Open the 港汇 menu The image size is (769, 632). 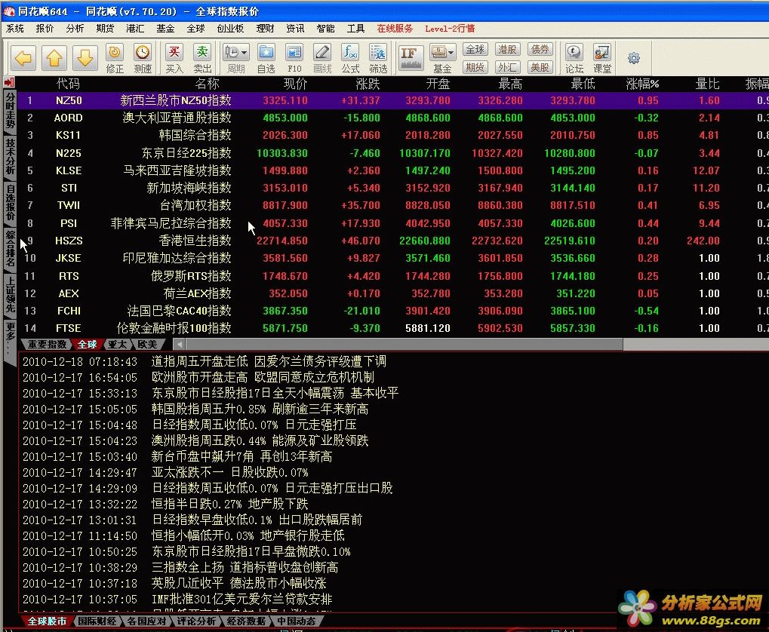point(135,29)
